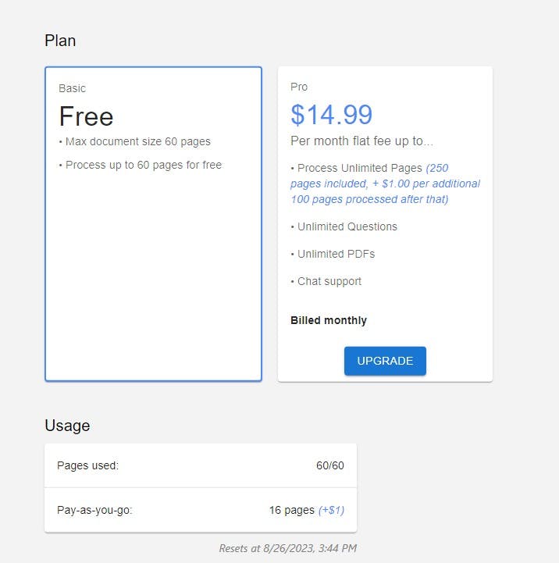Click the Resets at date text
Image resolution: width=559 pixels, height=563 pixels.
(x=287, y=548)
